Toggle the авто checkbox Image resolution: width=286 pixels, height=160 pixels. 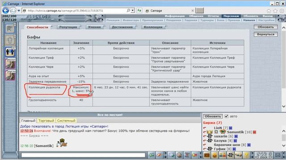coord(227,116)
